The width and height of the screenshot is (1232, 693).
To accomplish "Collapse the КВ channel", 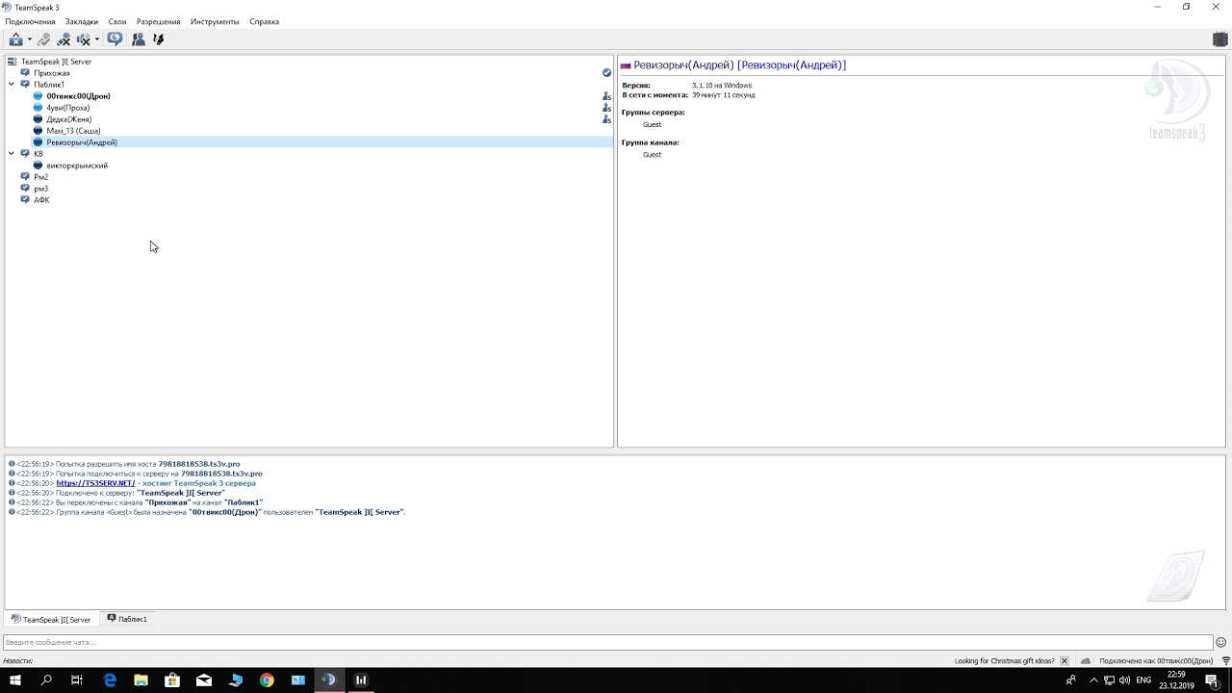I will tap(12, 154).
